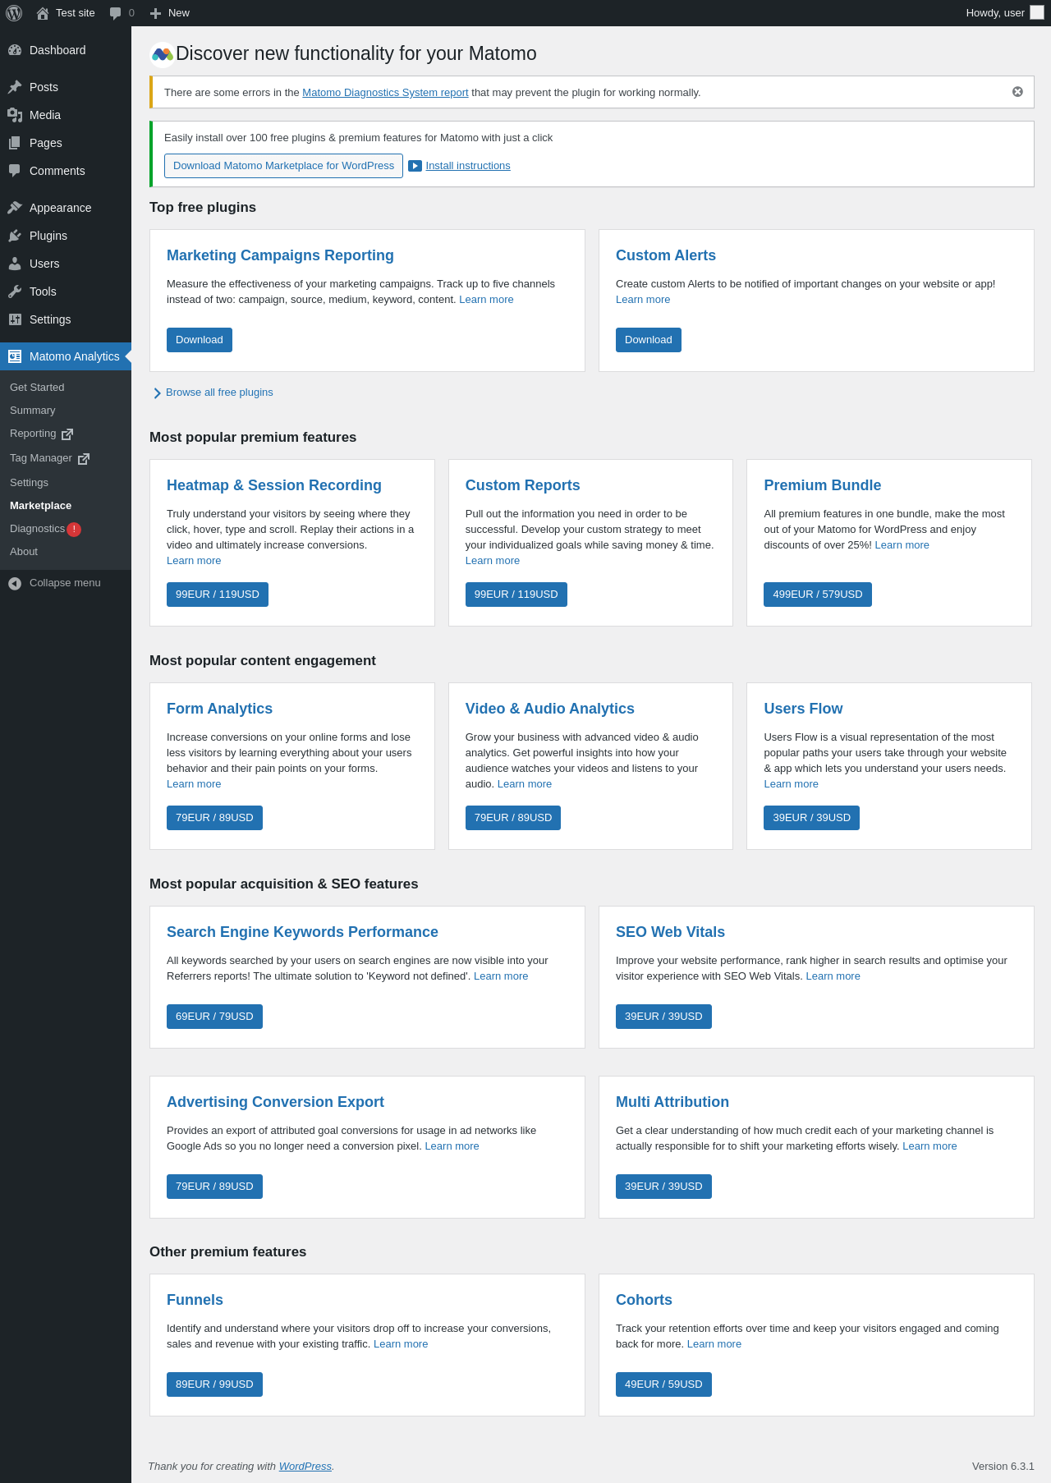
Task: Open the WordPress link in footer
Action: [305, 1467]
